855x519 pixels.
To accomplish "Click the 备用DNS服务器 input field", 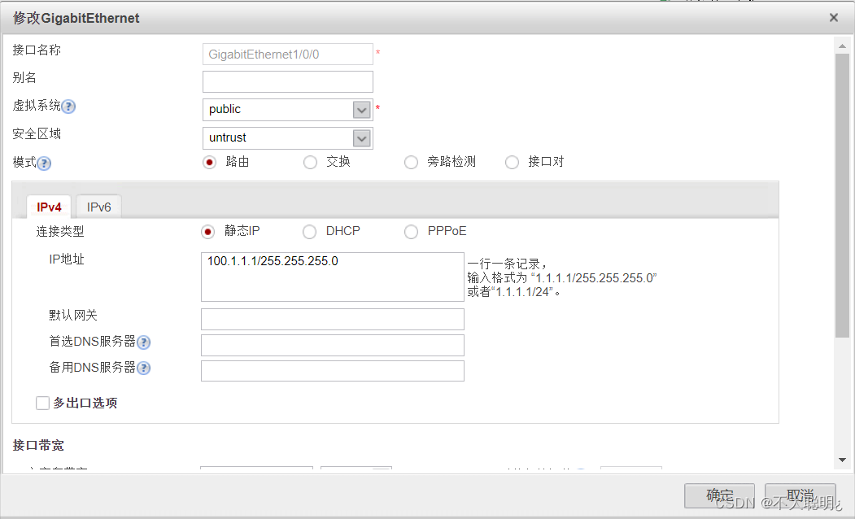I will coord(333,371).
